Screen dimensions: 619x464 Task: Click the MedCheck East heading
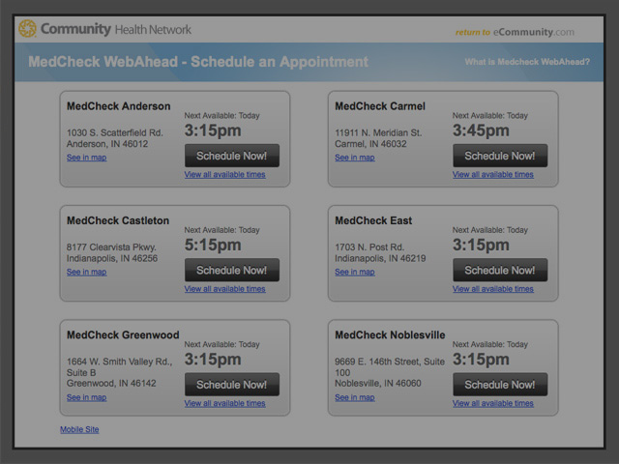coord(373,220)
